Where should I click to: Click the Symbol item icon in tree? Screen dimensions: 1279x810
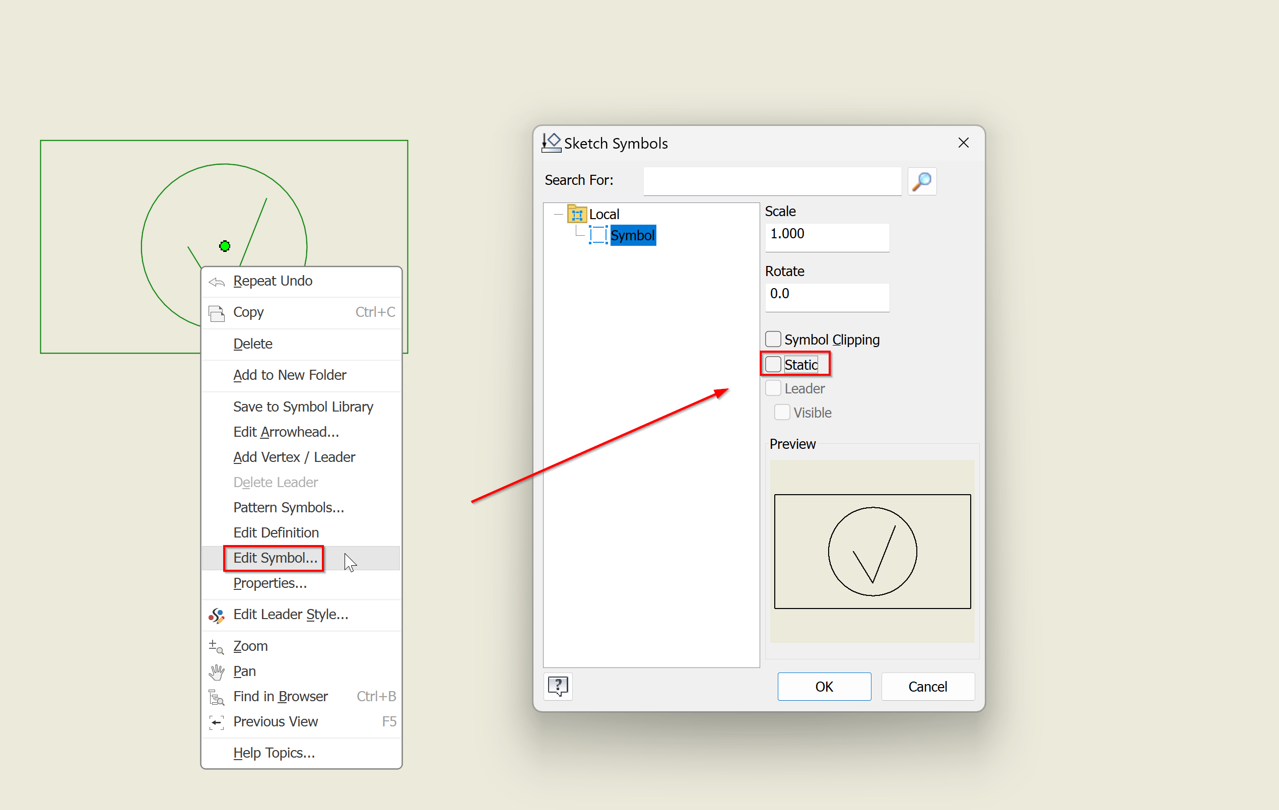click(x=598, y=235)
